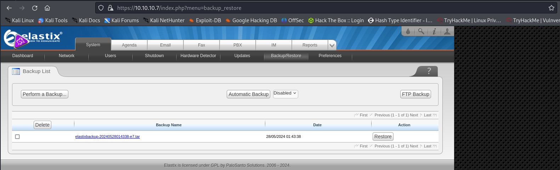Click the FTP Backup button
The height and width of the screenshot is (170, 560).
[x=415, y=94]
